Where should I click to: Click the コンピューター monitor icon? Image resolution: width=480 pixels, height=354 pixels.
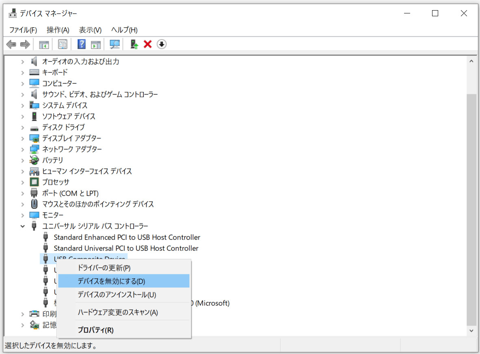click(x=34, y=83)
